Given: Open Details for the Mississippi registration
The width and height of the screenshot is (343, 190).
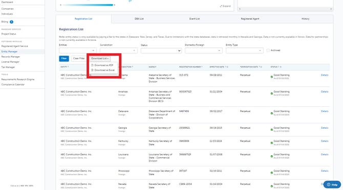Looking at the screenshot, I should pos(325,171).
